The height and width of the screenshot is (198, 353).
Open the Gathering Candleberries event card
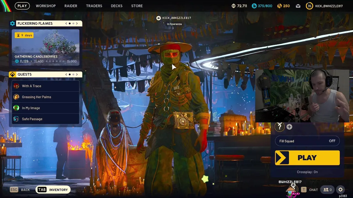46,47
